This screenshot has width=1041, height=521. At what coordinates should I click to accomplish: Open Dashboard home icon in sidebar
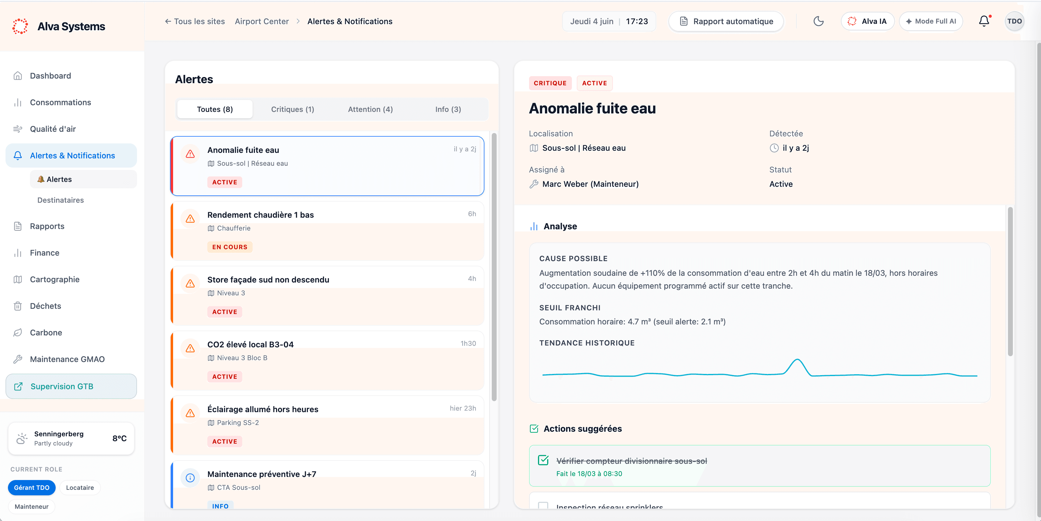click(18, 76)
